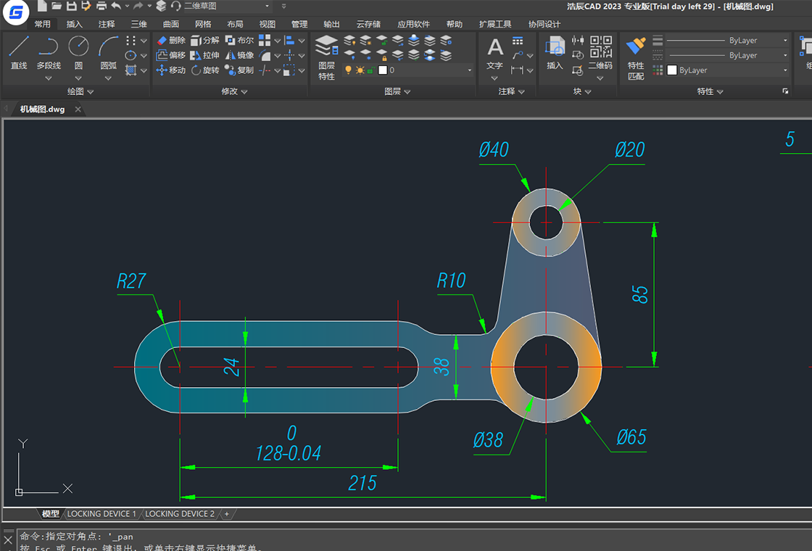Open the 二维草图 workspace dropdown

[268, 6]
